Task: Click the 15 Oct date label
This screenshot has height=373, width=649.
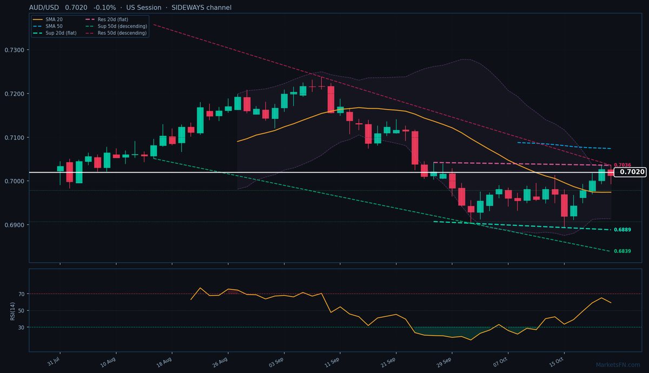Action: click(557, 361)
